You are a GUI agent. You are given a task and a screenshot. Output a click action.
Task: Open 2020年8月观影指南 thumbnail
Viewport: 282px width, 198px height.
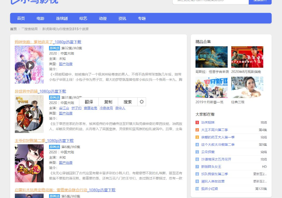(247, 57)
